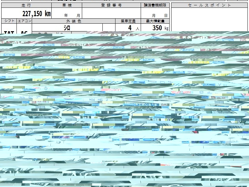Click the 走行 mileage header cell
The width and height of the screenshot is (249, 187).
26,5
